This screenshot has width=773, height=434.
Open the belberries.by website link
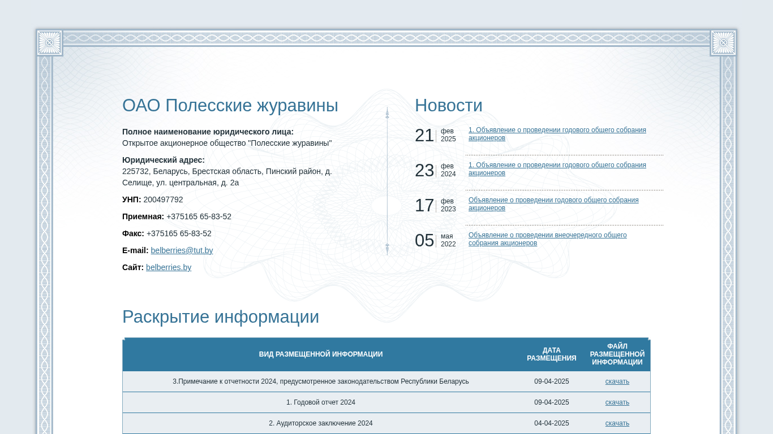click(169, 267)
